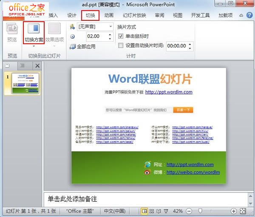Select Normal view in status bar
This screenshot has height=217, width=255.
tap(144, 211)
